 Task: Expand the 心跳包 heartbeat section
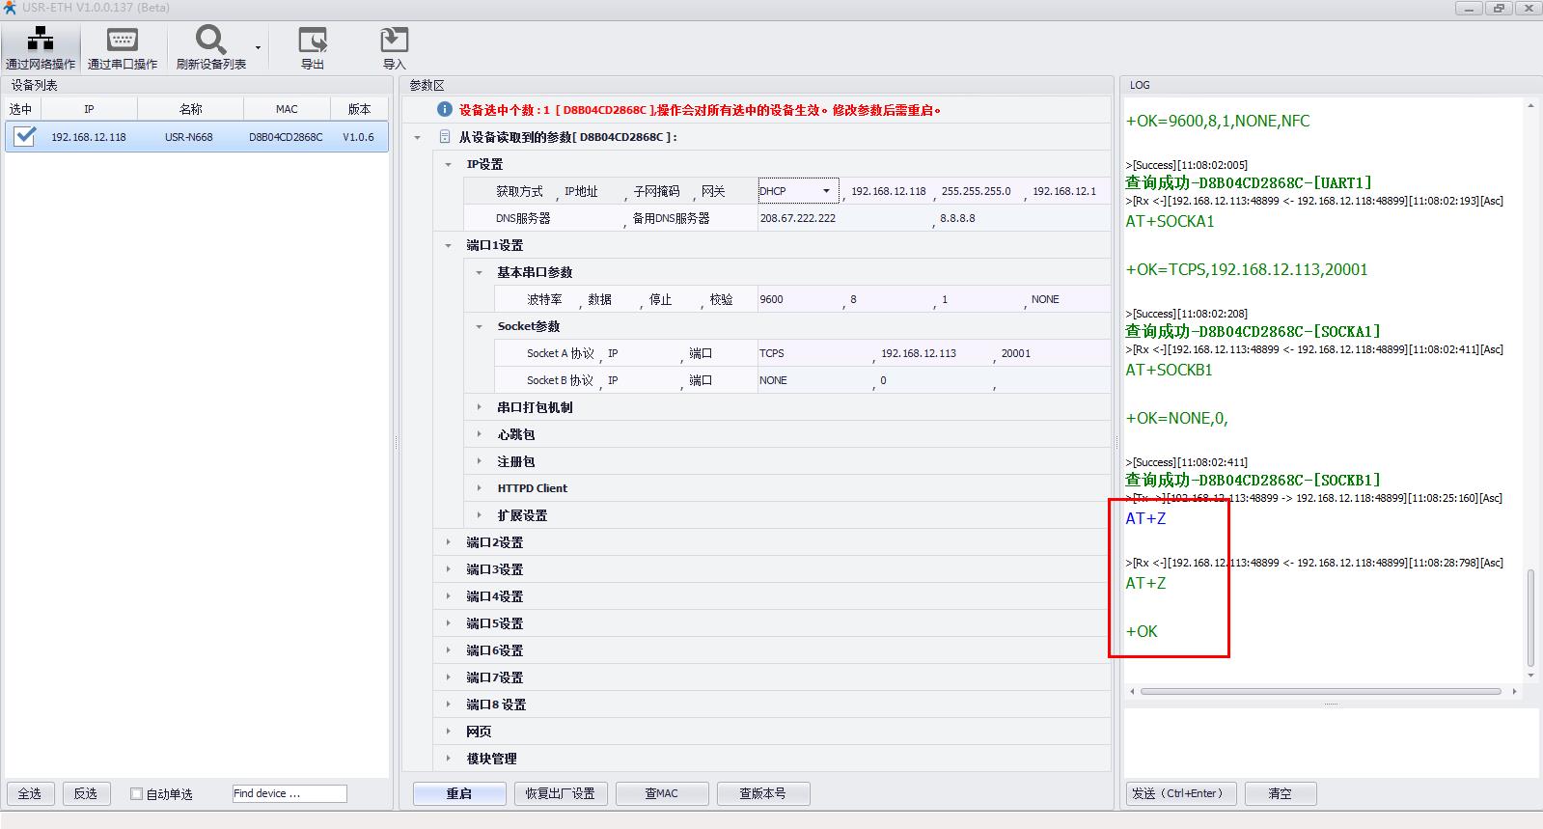[x=480, y=434]
